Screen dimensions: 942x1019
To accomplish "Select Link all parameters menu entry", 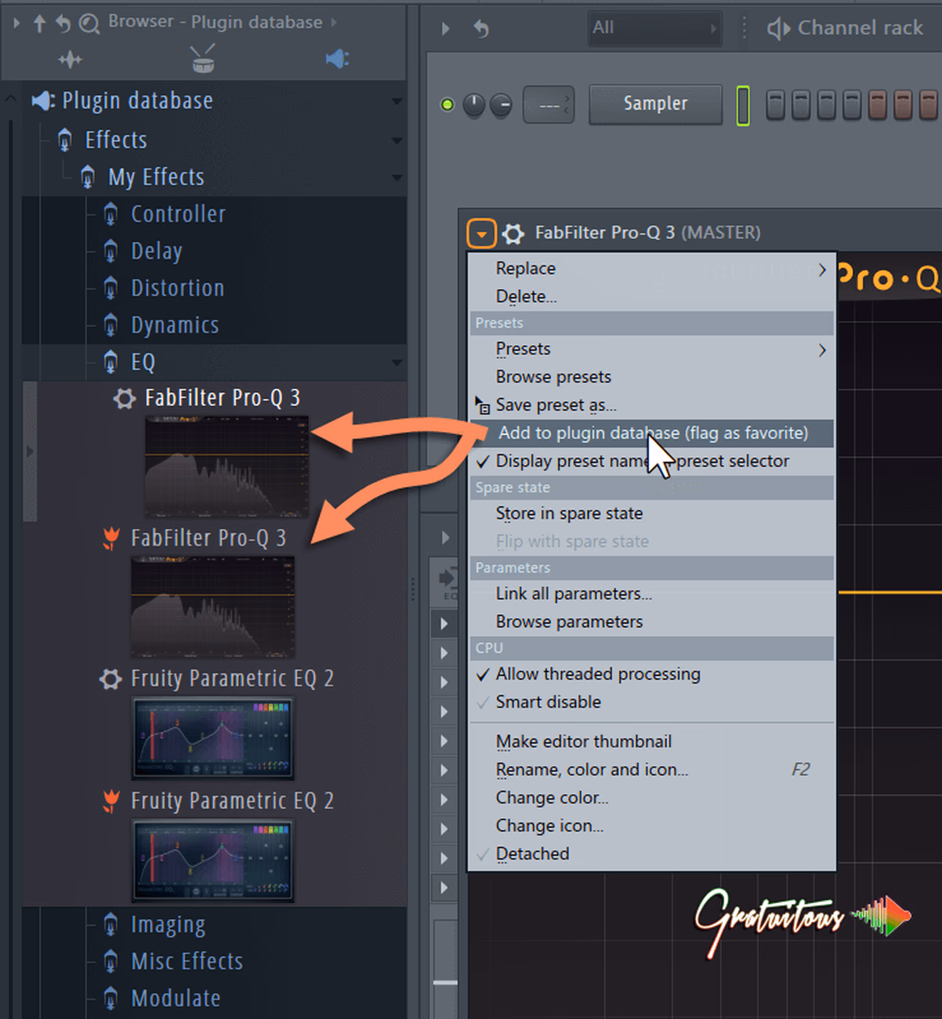I will coord(651,594).
